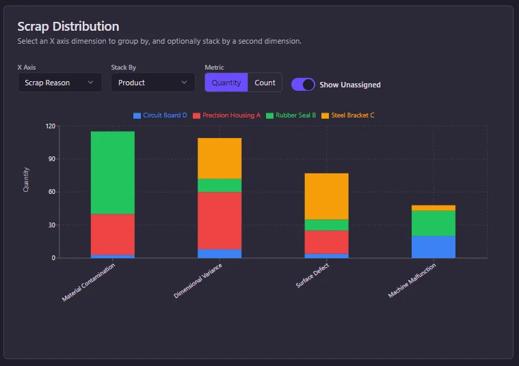Viewport: 519px width, 366px height.
Task: Click the Rubber Seal B legend label
Action: pyautogui.click(x=295, y=115)
